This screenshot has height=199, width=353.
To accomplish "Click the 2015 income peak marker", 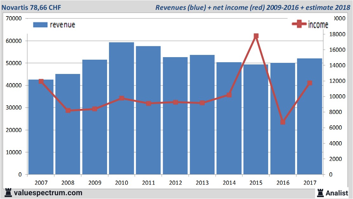I will click(x=256, y=36).
